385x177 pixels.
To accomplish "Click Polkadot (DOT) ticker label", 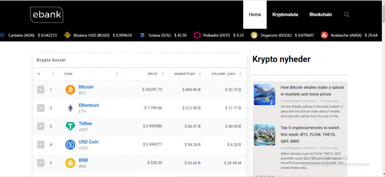I will pos(217,35).
